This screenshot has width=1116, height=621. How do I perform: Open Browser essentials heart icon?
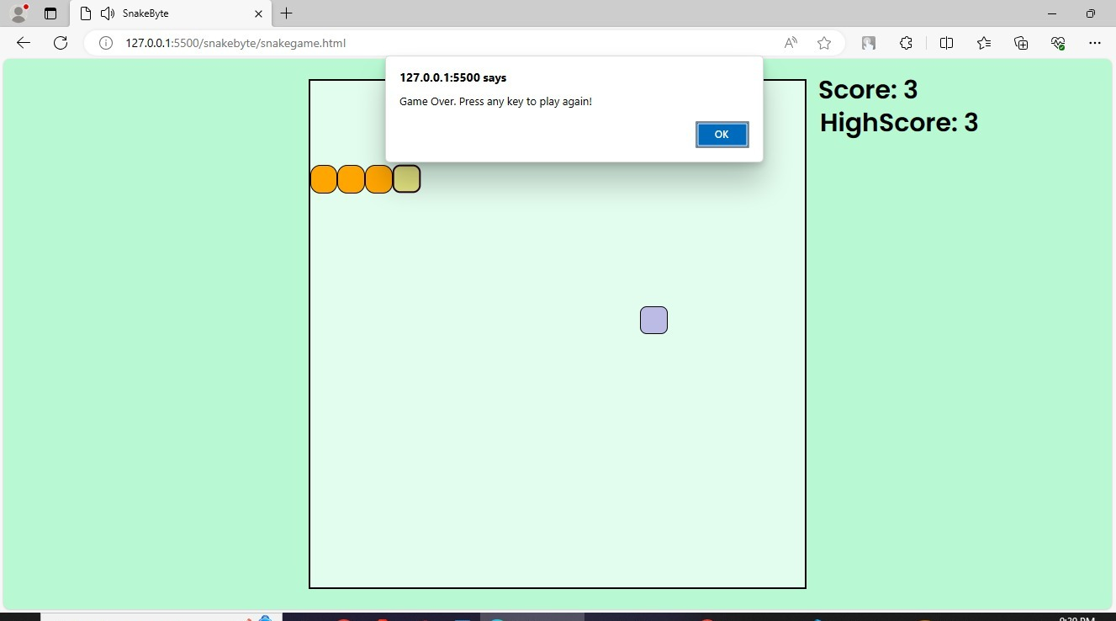coord(1058,43)
